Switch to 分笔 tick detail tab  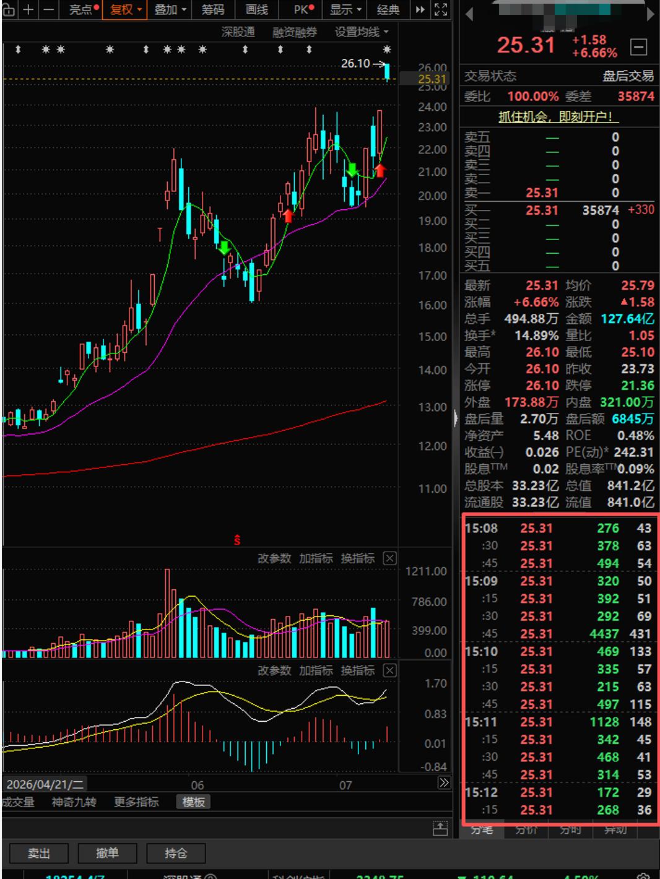[x=482, y=830]
